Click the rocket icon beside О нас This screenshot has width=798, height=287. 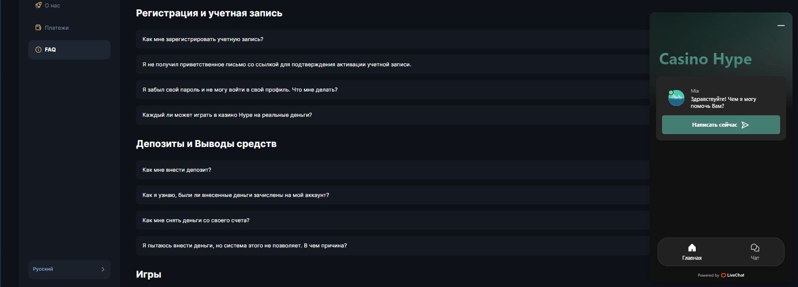(x=38, y=5)
